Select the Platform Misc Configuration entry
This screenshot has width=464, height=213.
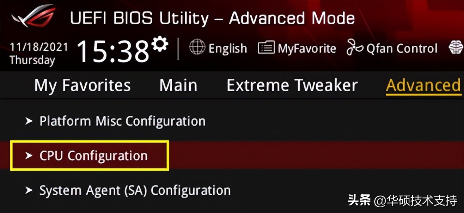122,121
